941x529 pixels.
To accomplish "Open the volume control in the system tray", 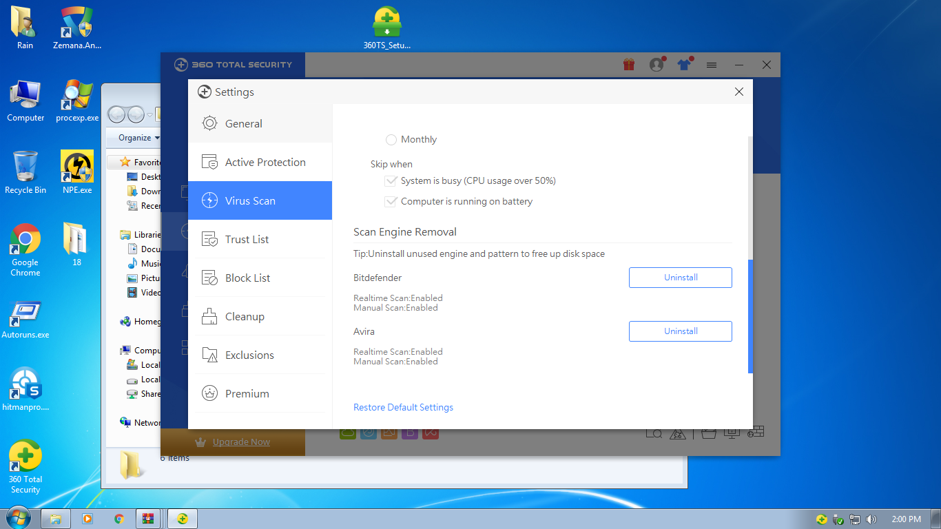I will (871, 519).
